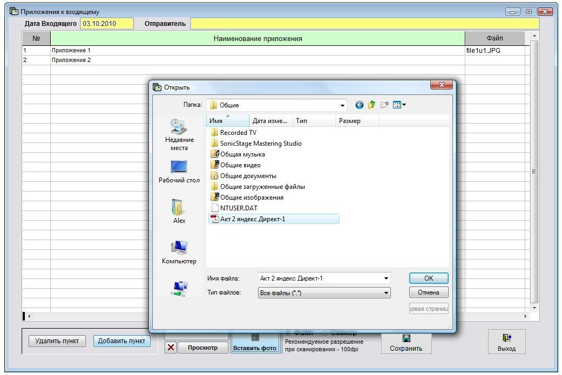Sort files by Имя column header
This screenshot has height=375, width=562.
pyautogui.click(x=227, y=121)
